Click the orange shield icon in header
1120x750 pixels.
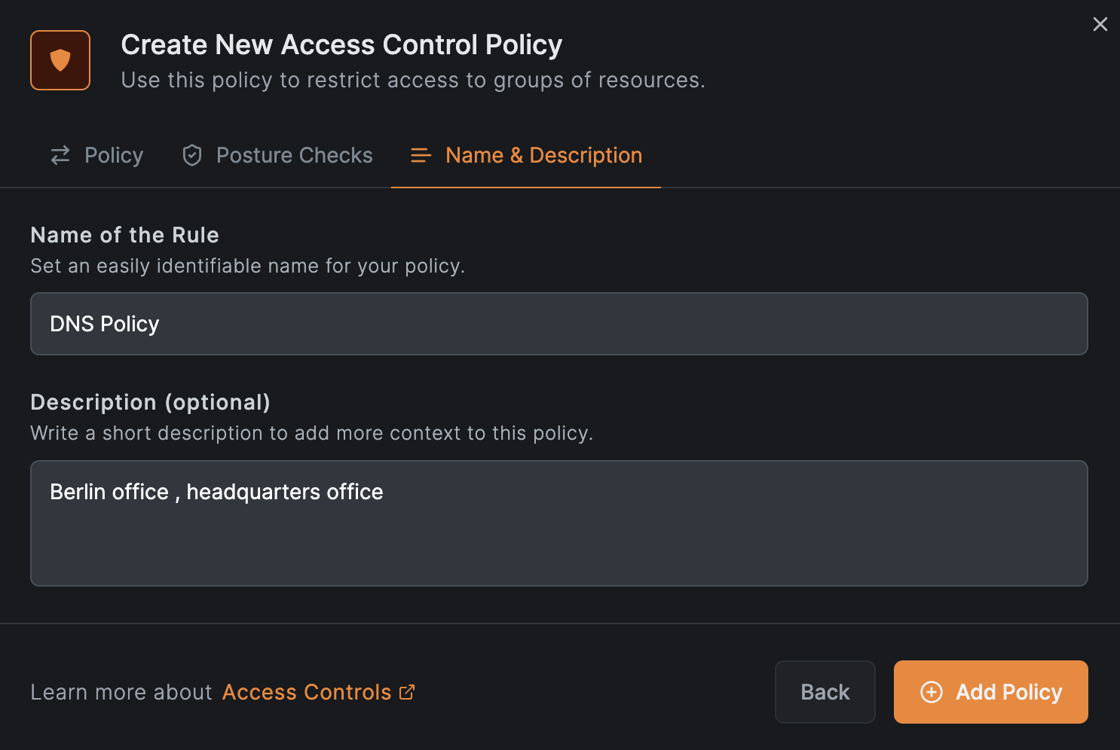pyautogui.click(x=60, y=60)
